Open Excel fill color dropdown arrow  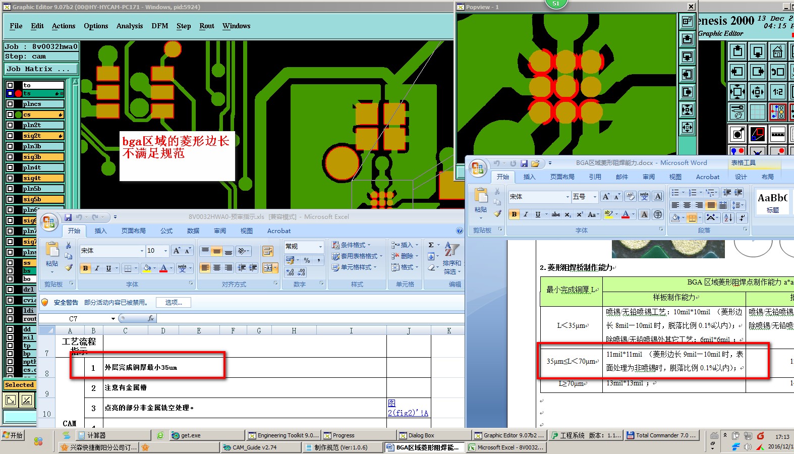[154, 268]
